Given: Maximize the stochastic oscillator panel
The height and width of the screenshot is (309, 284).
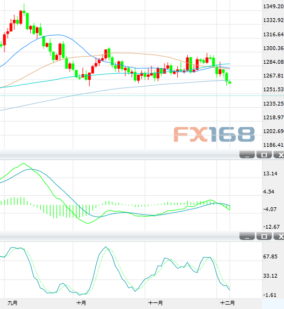Looking at the screenshot, I should coord(264,236).
